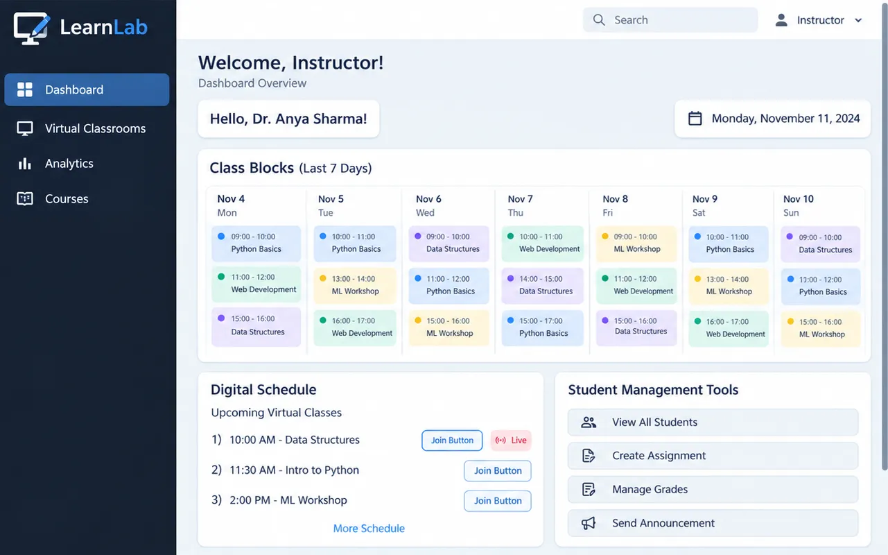The image size is (888, 555).
Task: Open the More Schedule link
Action: tap(369, 529)
